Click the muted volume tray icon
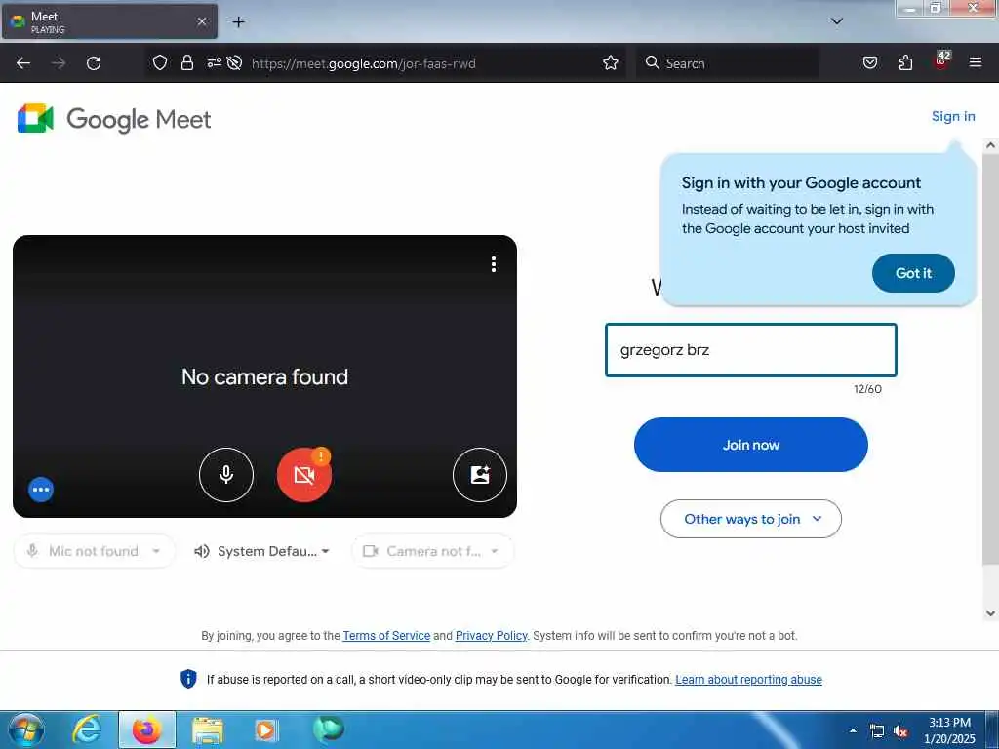This screenshot has width=999, height=749. pos(900,731)
